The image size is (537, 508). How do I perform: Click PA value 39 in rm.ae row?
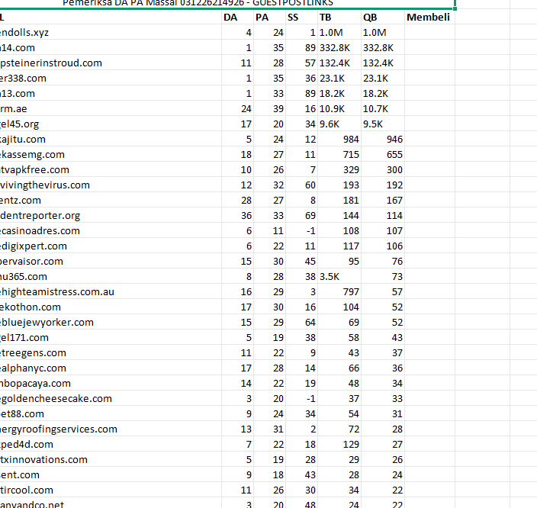point(269,108)
